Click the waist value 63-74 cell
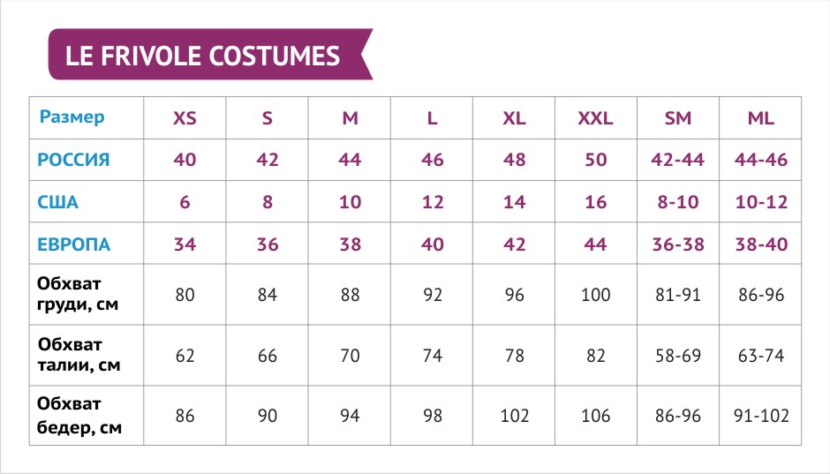830x474 pixels. coord(760,356)
